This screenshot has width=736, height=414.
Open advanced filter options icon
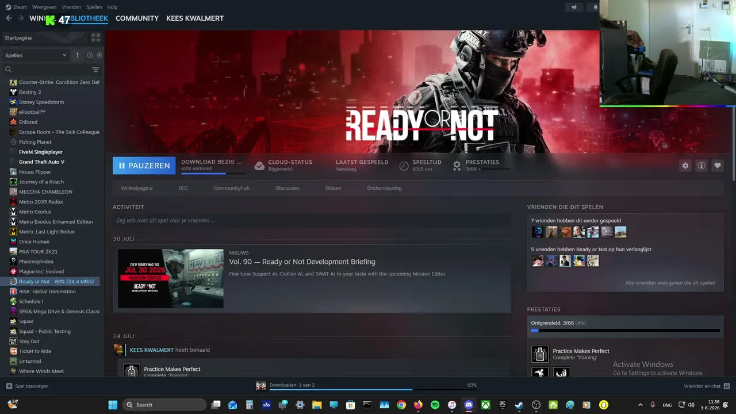pos(95,70)
